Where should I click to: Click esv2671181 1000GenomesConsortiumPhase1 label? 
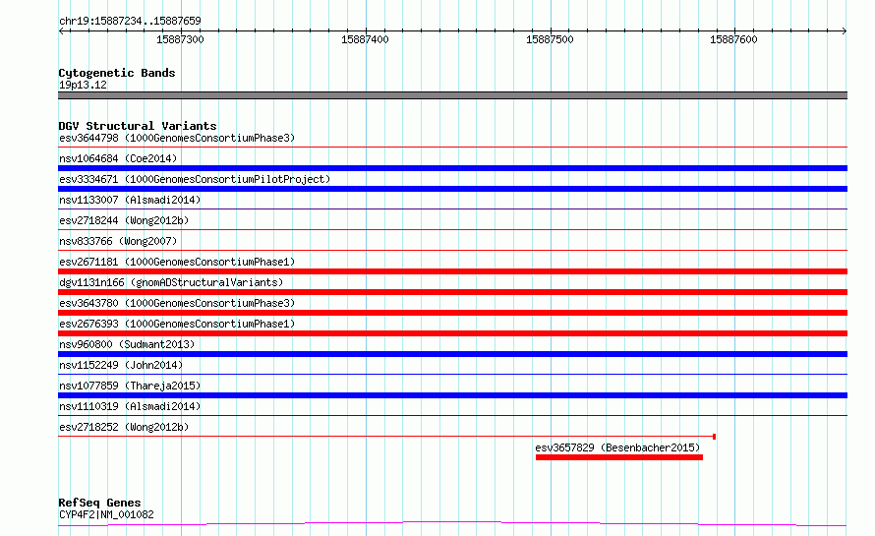click(x=177, y=262)
